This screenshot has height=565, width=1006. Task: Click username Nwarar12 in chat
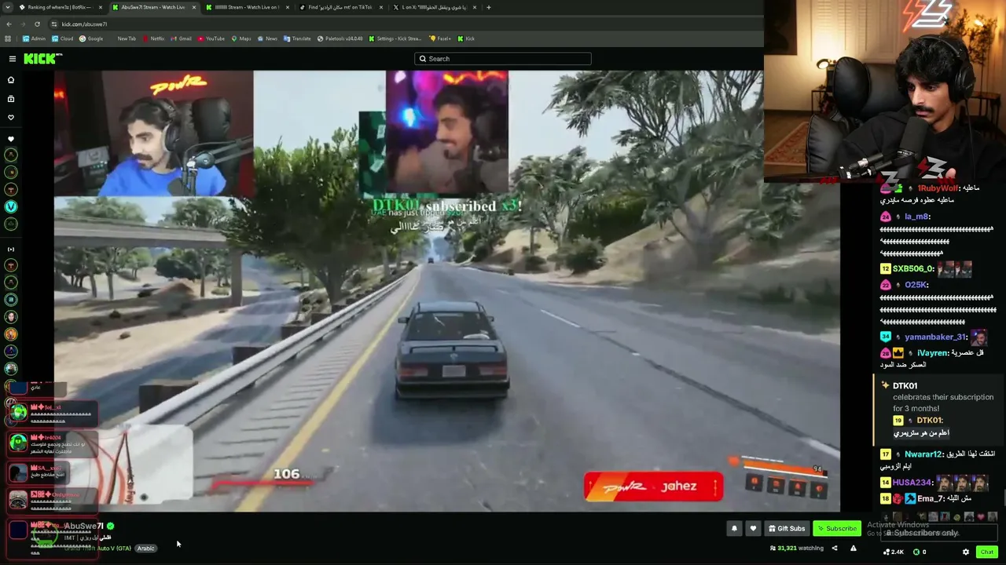tap(923, 454)
